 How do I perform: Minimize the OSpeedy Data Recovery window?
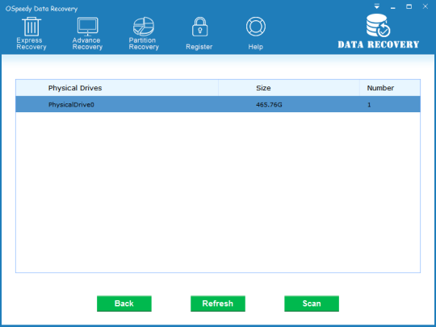393,7
